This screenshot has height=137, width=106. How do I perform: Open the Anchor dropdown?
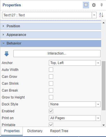98,63
